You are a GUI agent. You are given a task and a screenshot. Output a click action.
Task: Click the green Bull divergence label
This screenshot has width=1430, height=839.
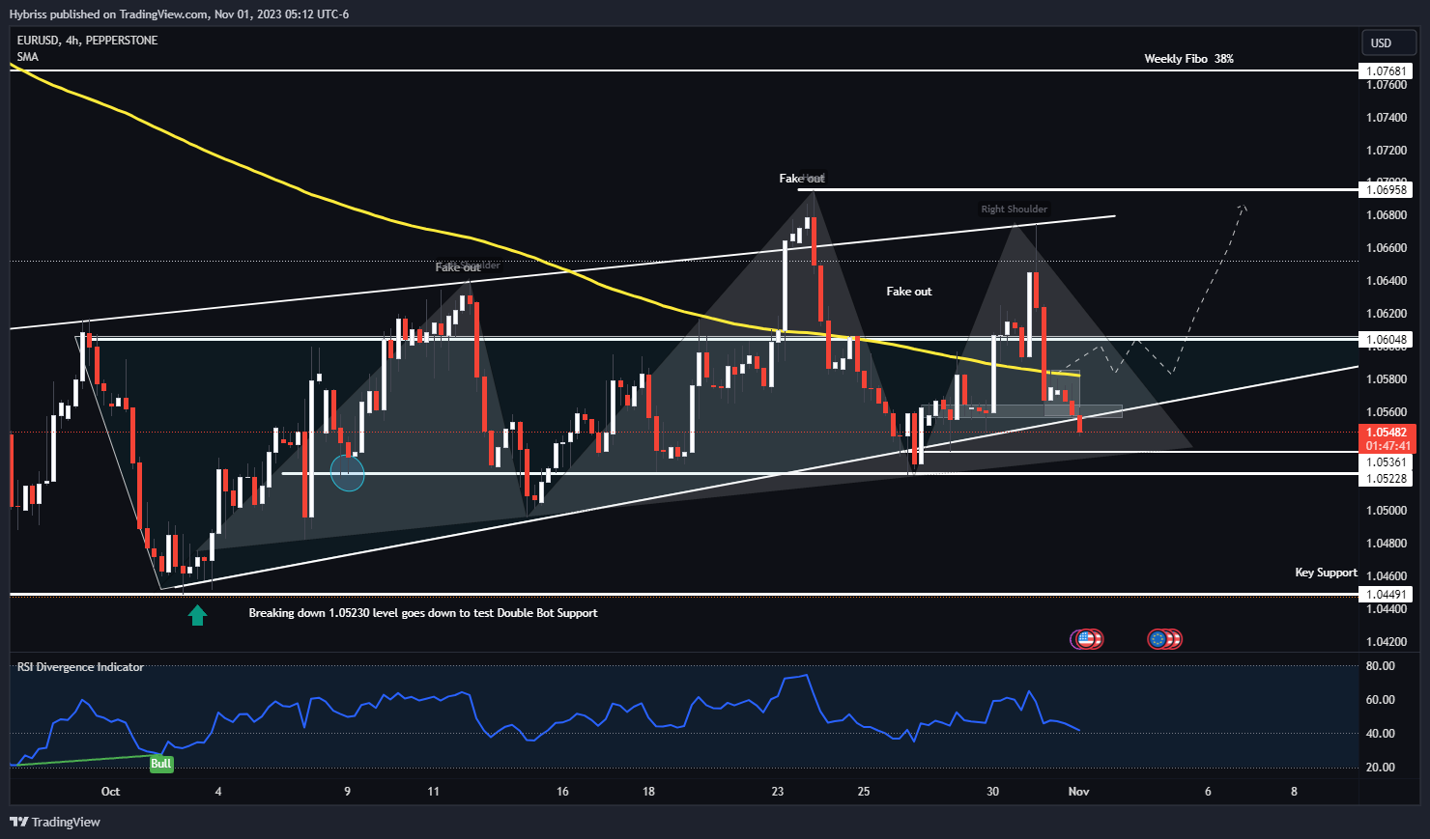tap(160, 764)
